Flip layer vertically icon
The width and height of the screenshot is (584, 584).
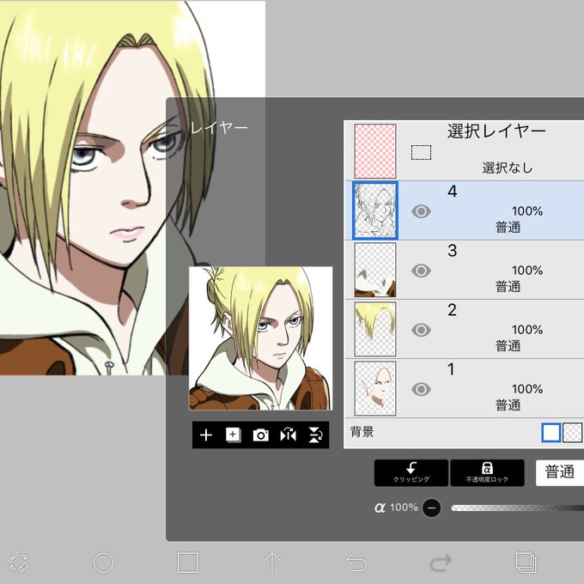pos(315,435)
